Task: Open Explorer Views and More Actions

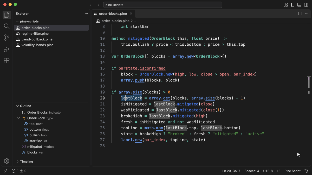Action: tap(86, 13)
